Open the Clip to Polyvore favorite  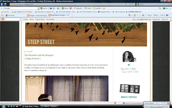click(x=119, y=12)
